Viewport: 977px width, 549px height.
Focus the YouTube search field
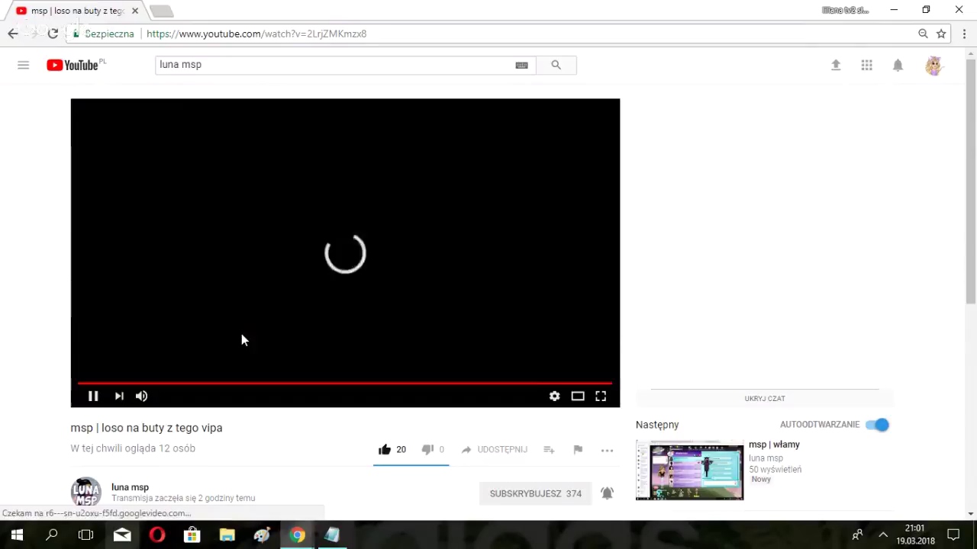point(334,65)
